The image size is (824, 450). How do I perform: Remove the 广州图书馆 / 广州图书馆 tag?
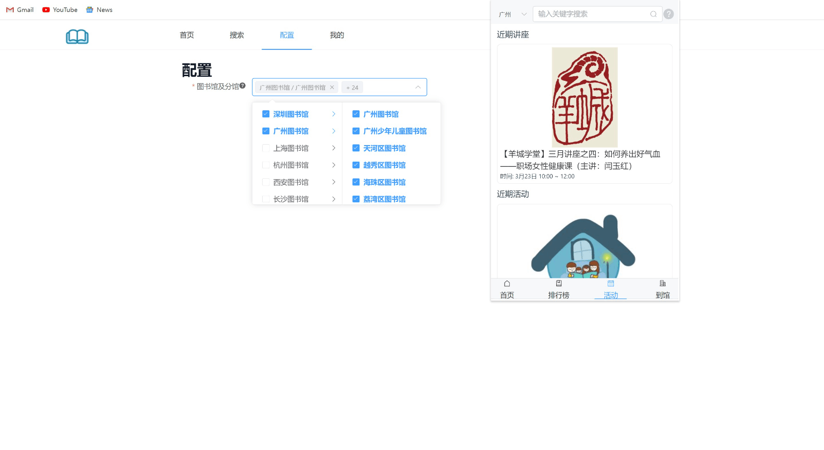(x=332, y=88)
